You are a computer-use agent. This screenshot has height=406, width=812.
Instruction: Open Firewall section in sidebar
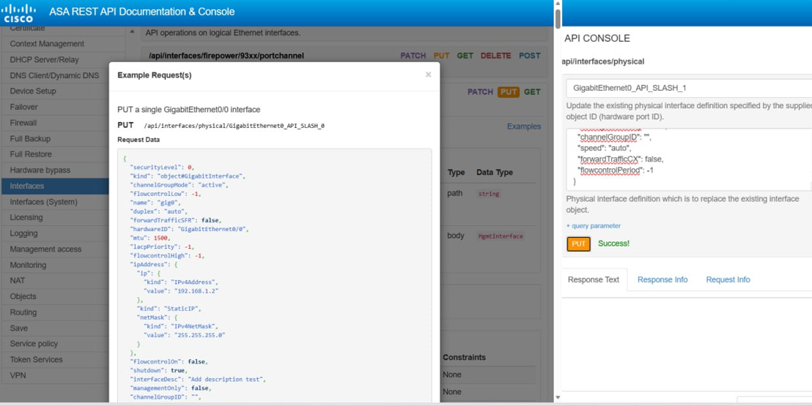click(x=23, y=123)
